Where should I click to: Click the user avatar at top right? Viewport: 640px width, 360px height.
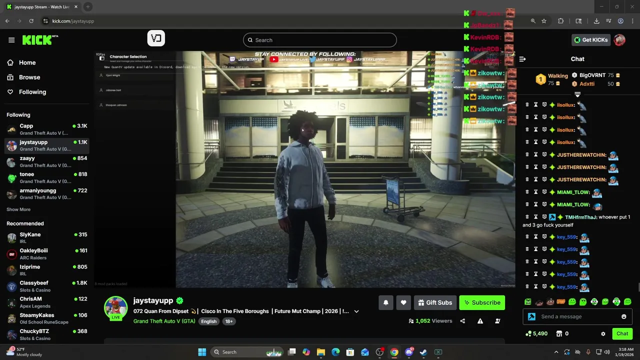pyautogui.click(x=619, y=40)
